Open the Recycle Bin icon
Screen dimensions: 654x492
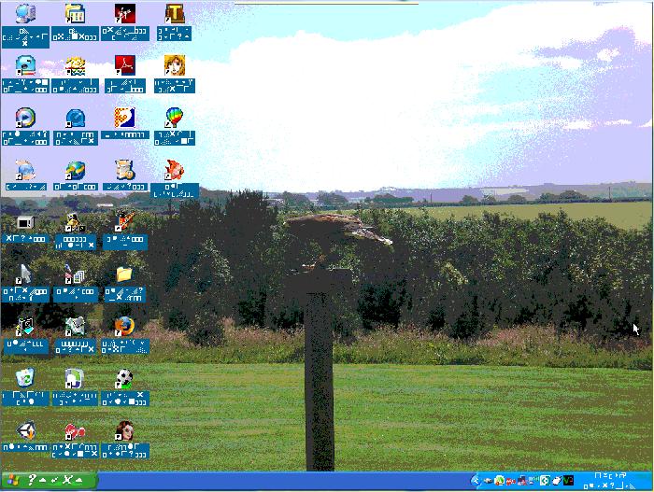click(25, 377)
